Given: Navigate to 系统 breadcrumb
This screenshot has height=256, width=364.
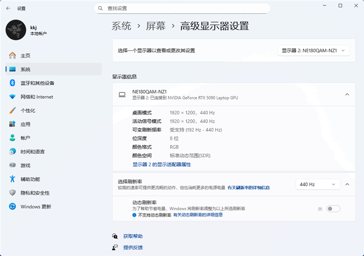Looking at the screenshot, I should (121, 26).
